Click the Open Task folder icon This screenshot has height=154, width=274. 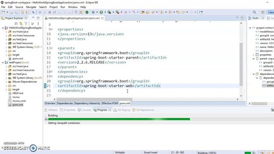[148, 12]
